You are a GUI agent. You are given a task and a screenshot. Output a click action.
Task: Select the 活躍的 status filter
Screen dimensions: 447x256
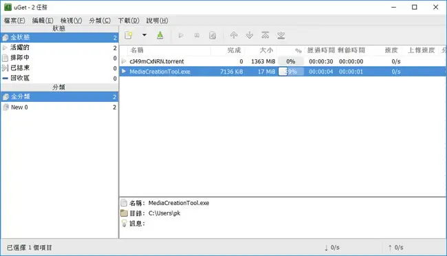59,47
